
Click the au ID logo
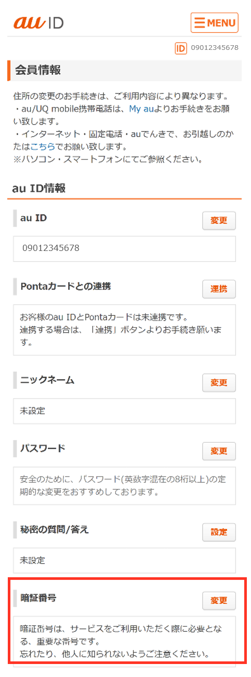click(x=38, y=23)
